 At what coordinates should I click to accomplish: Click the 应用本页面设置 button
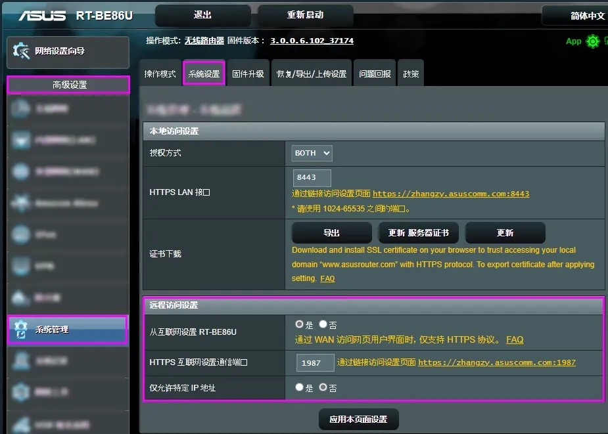pos(358,419)
